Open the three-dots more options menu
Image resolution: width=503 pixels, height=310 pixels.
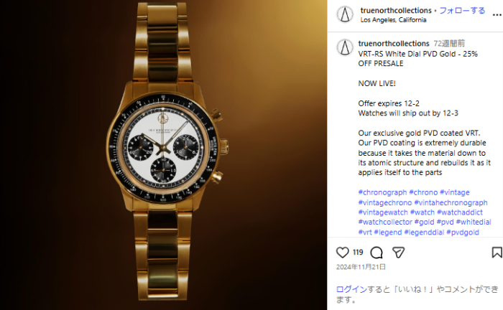497,15
